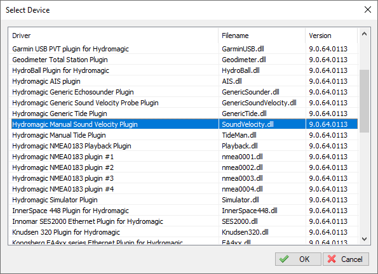Sort by the Driver column header
Screen dimensions: 378x274
click(113, 36)
